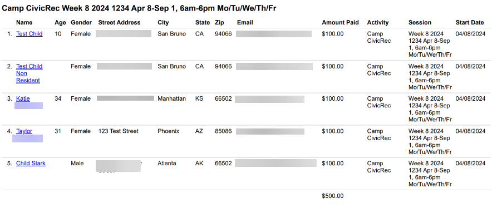Click the 123 Test Street address cell

click(x=118, y=131)
